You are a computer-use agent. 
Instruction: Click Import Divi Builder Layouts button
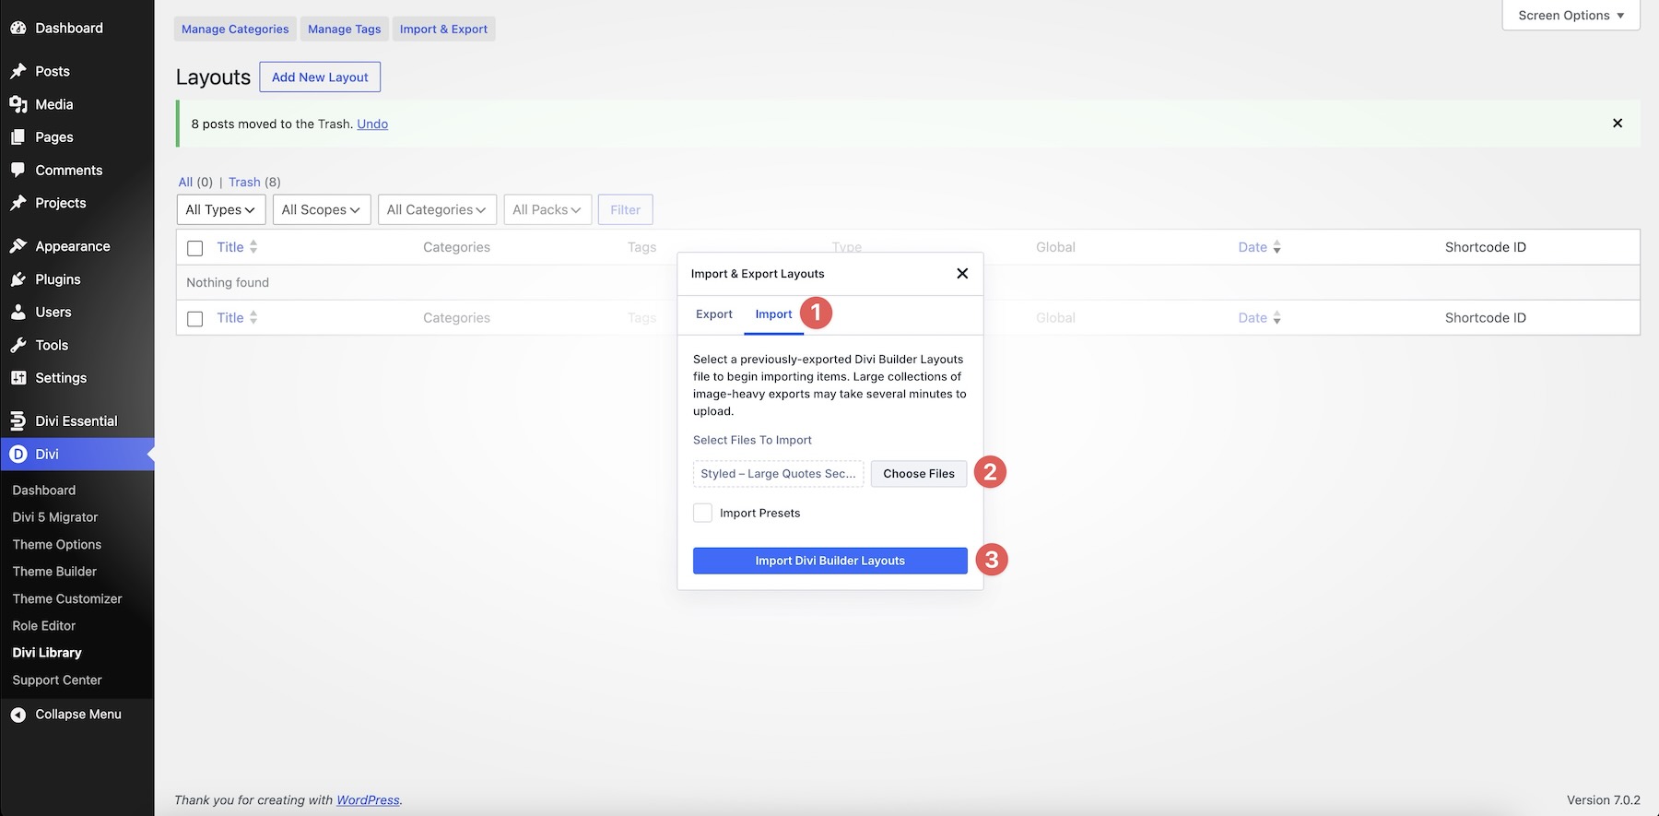pyautogui.click(x=830, y=561)
